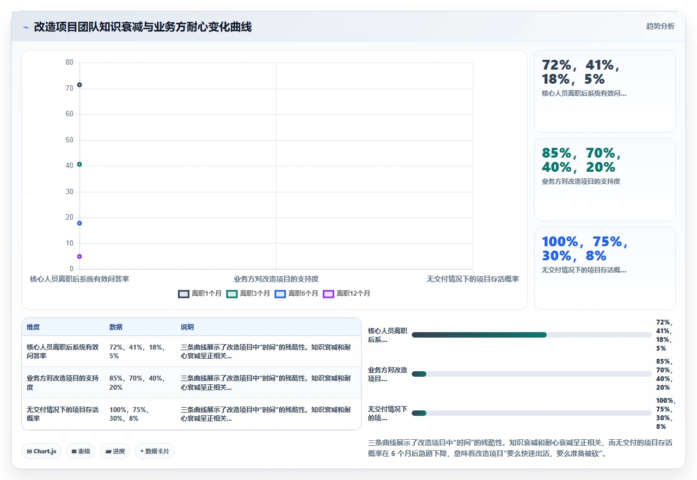
Task: Click the 进度 tag chip
Action: (x=115, y=451)
